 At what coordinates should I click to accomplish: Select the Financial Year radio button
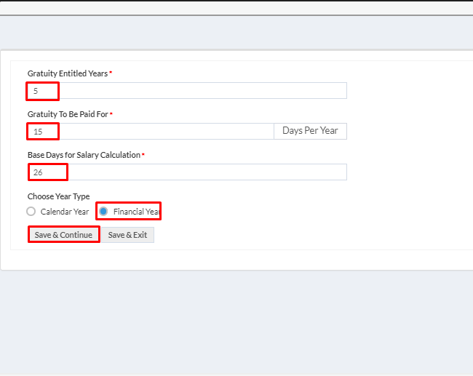point(103,212)
